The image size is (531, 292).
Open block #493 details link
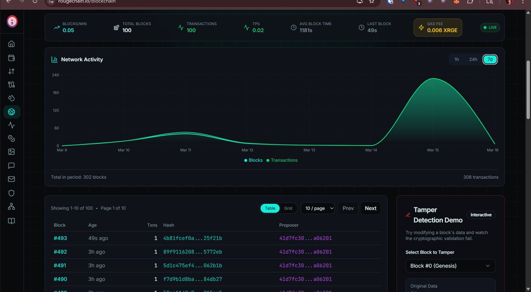60,238
